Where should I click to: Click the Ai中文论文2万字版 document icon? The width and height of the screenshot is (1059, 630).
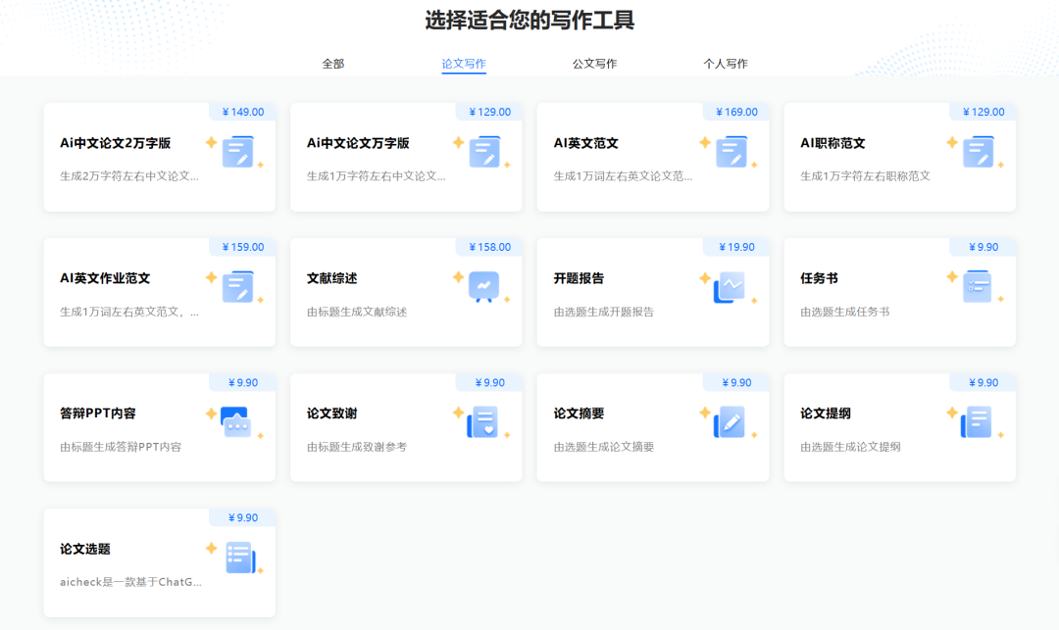[238, 151]
